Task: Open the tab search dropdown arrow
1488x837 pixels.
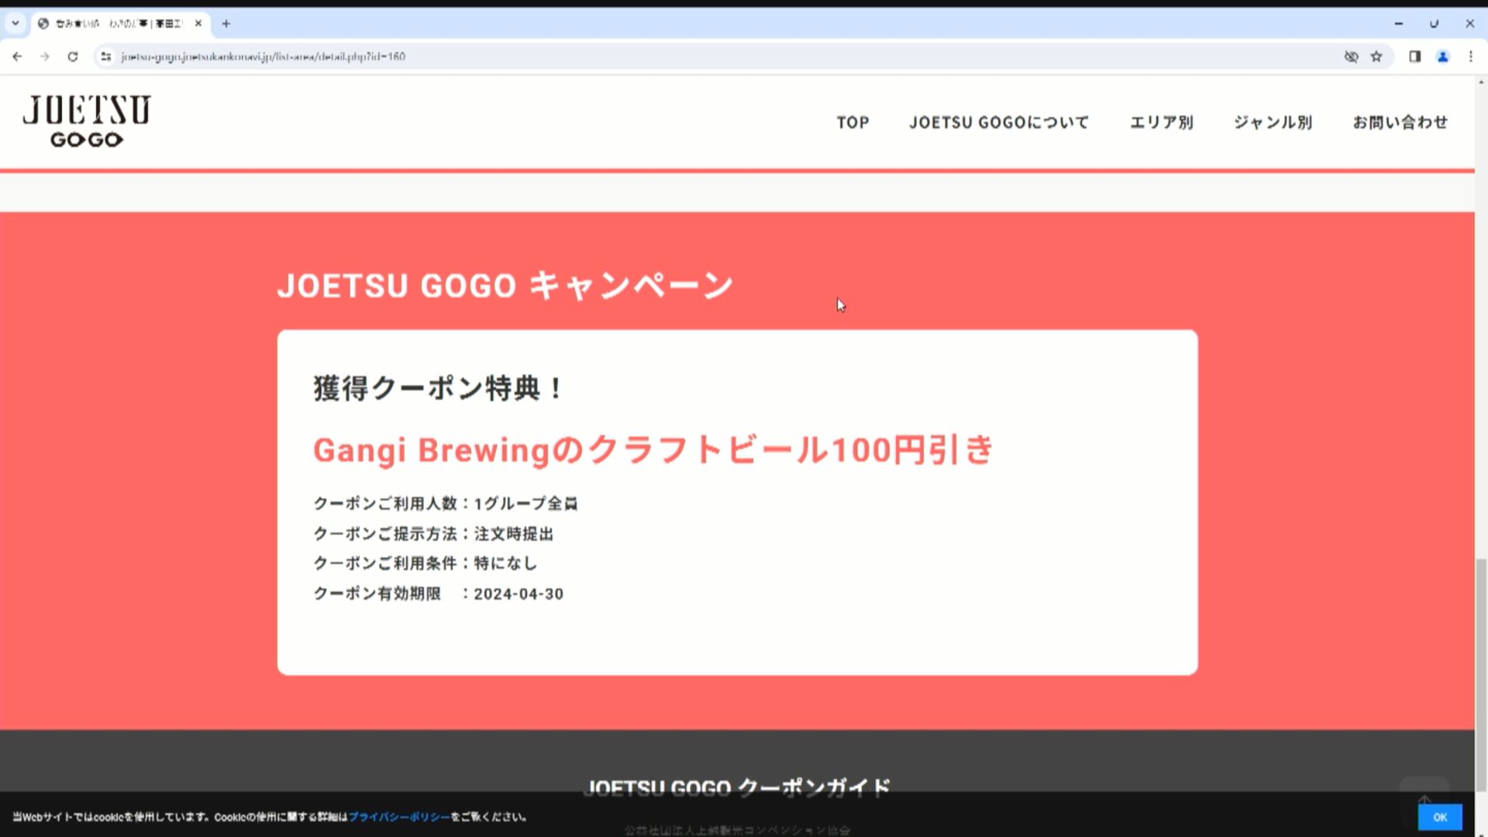Action: 15,23
